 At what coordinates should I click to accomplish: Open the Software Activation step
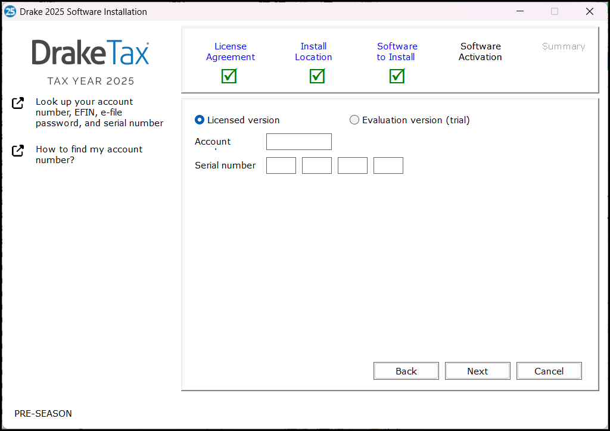click(480, 51)
